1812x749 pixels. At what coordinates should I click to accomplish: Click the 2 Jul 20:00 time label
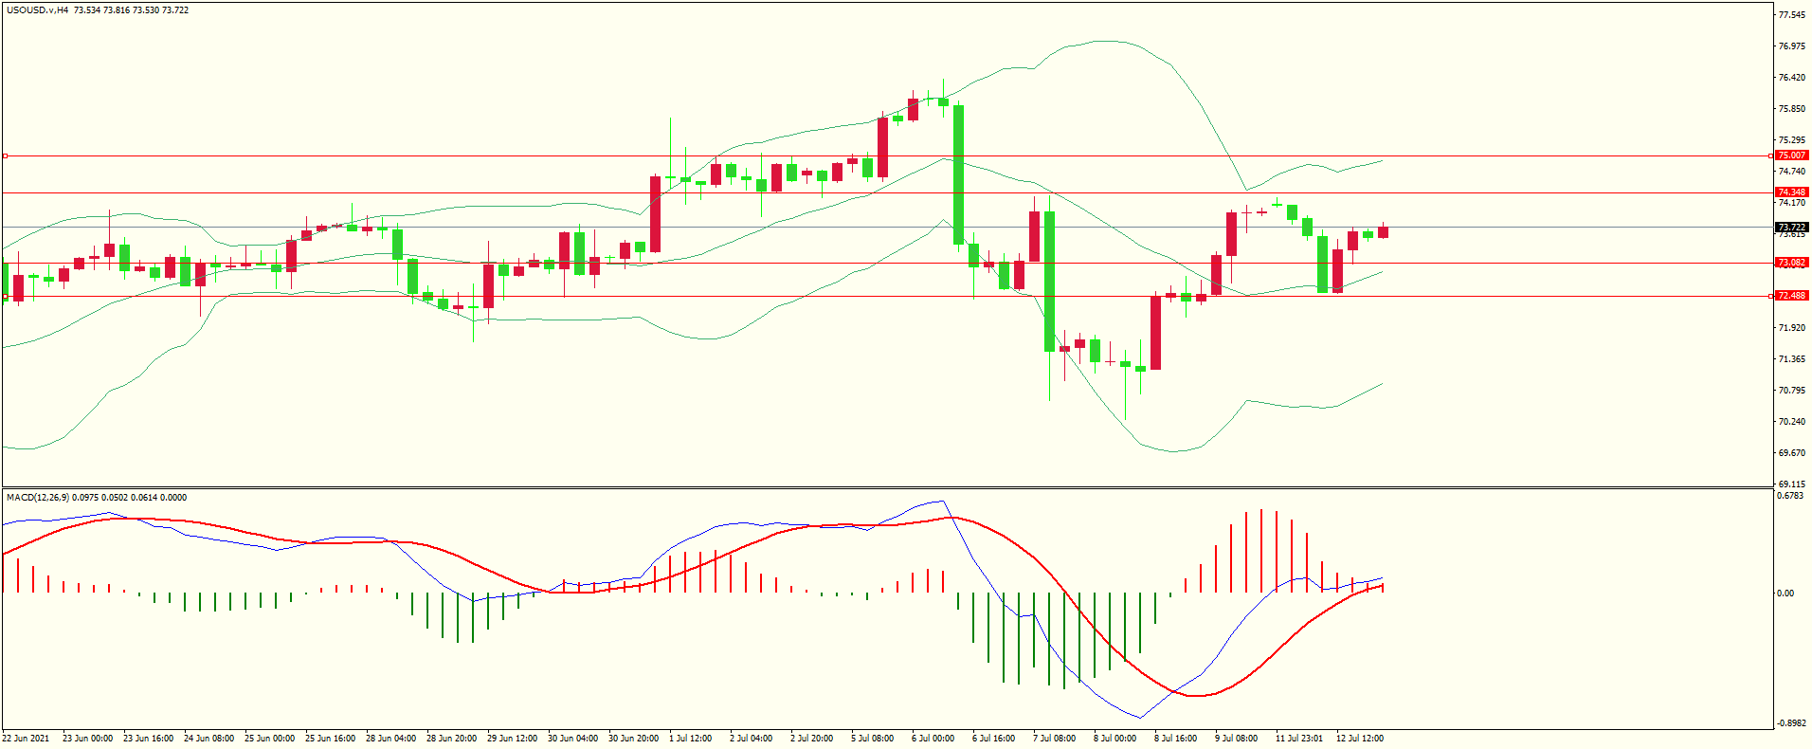click(x=812, y=739)
